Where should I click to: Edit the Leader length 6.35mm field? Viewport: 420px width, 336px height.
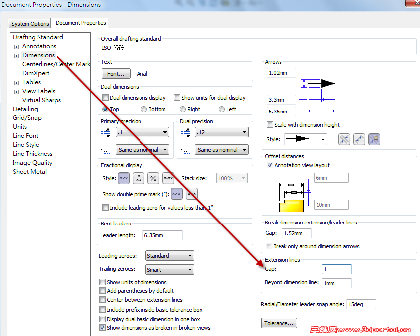(162, 235)
